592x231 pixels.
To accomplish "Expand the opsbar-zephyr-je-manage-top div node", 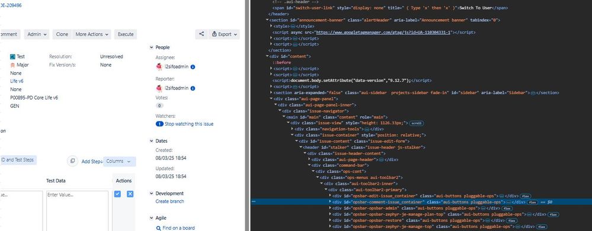I will [329, 226].
